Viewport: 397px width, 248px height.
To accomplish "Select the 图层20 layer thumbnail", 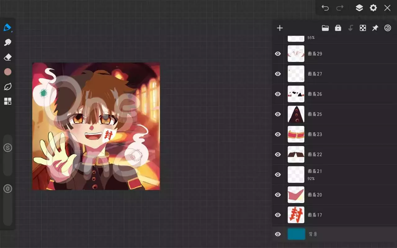I will coord(296,195).
